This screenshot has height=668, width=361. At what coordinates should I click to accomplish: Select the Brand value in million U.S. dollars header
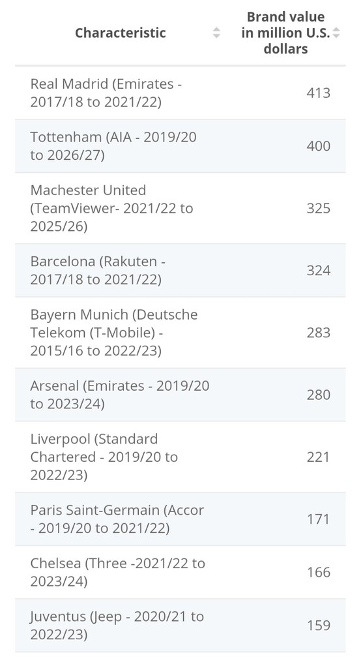tap(285, 33)
